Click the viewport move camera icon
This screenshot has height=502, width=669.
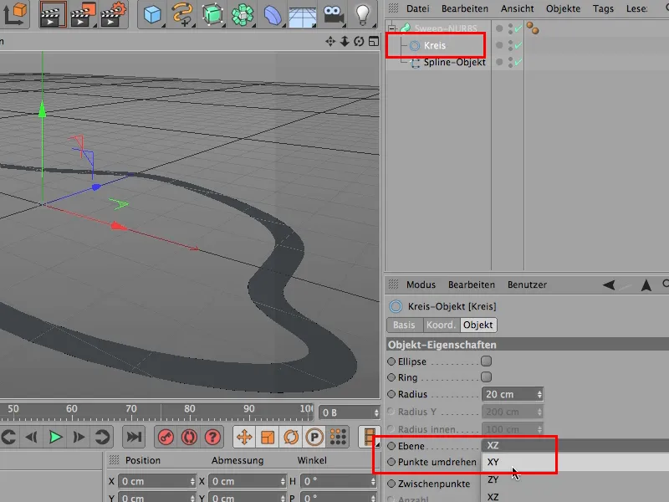(330, 41)
